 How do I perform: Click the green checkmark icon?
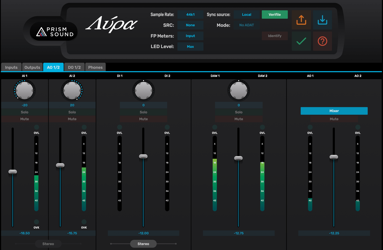point(301,41)
